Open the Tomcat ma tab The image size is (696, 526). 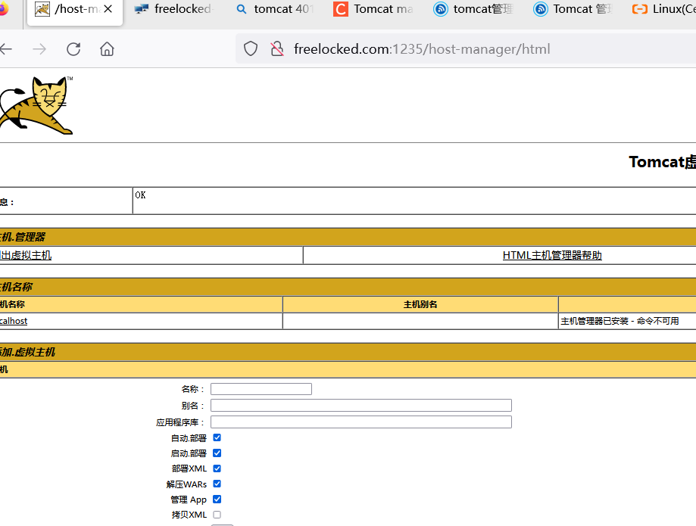[373, 9]
